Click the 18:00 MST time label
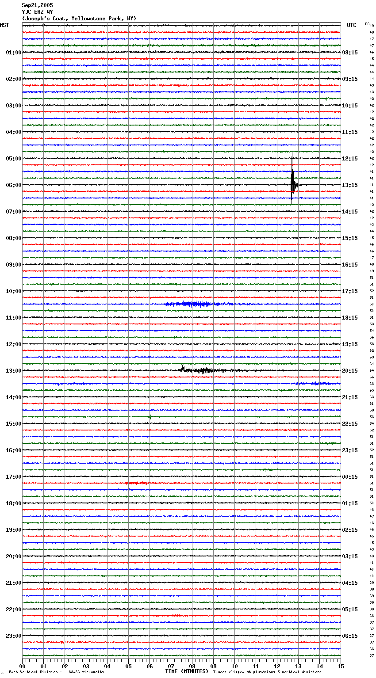376x678 pixels. coord(14,503)
